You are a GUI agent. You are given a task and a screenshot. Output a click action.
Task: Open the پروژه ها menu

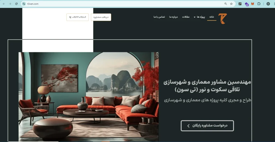click(x=201, y=17)
